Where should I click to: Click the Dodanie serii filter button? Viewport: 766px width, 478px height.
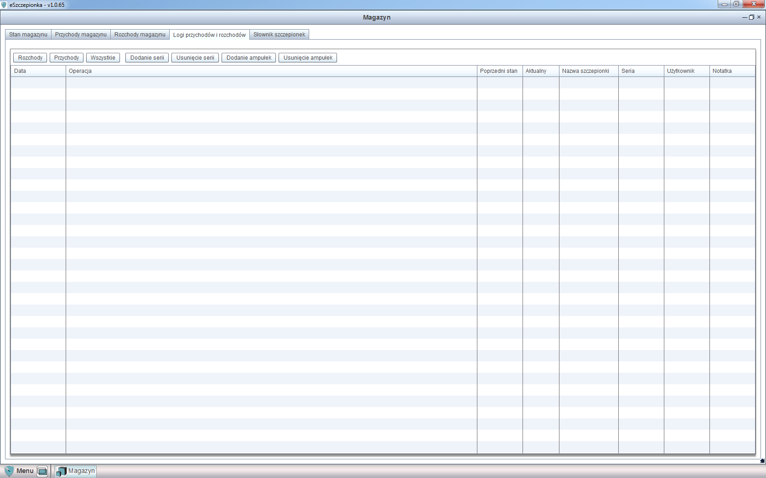(x=147, y=58)
